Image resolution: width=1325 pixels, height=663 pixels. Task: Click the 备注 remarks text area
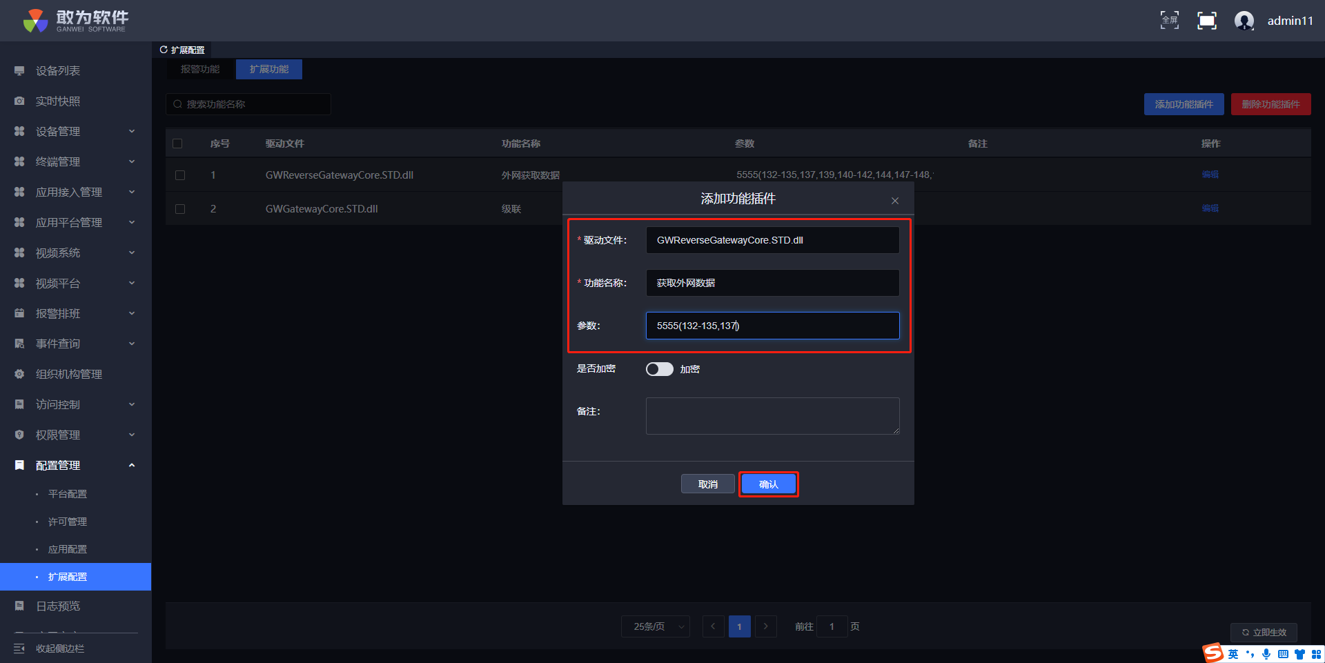tap(772, 416)
